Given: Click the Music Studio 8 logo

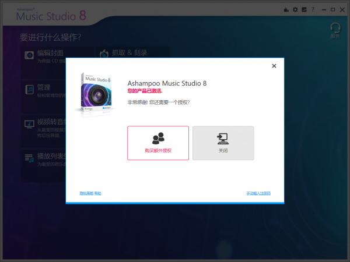Looking at the screenshot, I should [x=51, y=15].
